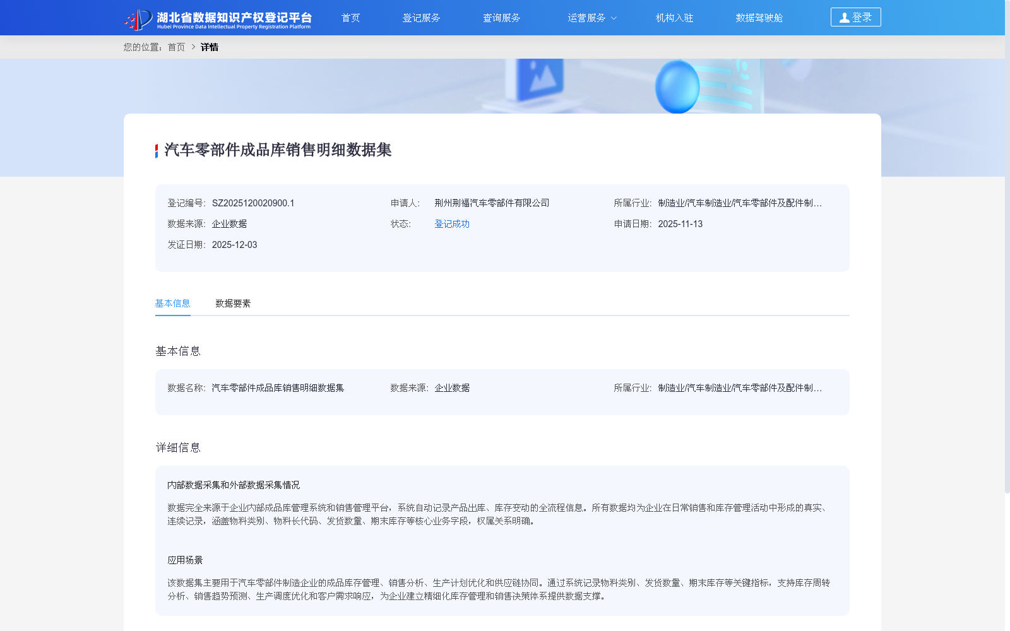Image resolution: width=1010 pixels, height=631 pixels.
Task: Click 数据来源 企业数据 in top card
Action: tap(229, 224)
